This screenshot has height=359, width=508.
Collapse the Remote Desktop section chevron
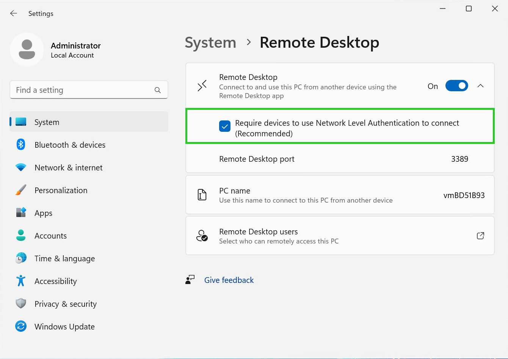(480, 86)
